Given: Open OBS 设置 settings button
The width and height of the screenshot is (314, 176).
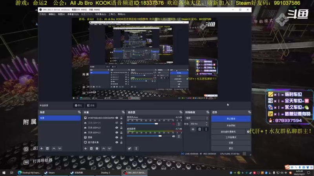Looking at the screenshot, I should click(x=231, y=143).
